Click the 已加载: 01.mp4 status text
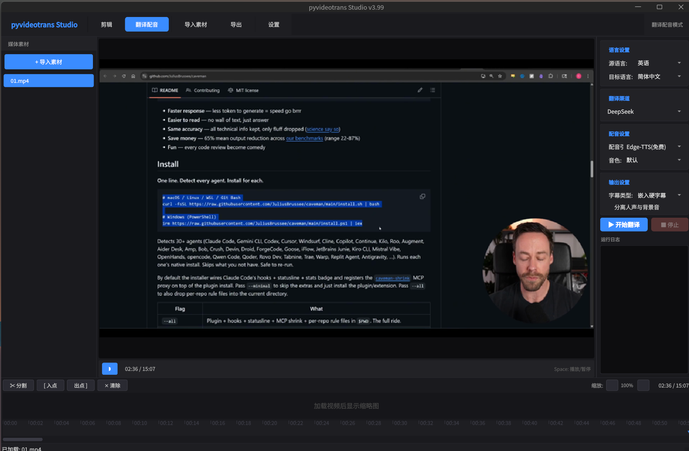Viewport: 689px width, 451px height. coord(21,449)
